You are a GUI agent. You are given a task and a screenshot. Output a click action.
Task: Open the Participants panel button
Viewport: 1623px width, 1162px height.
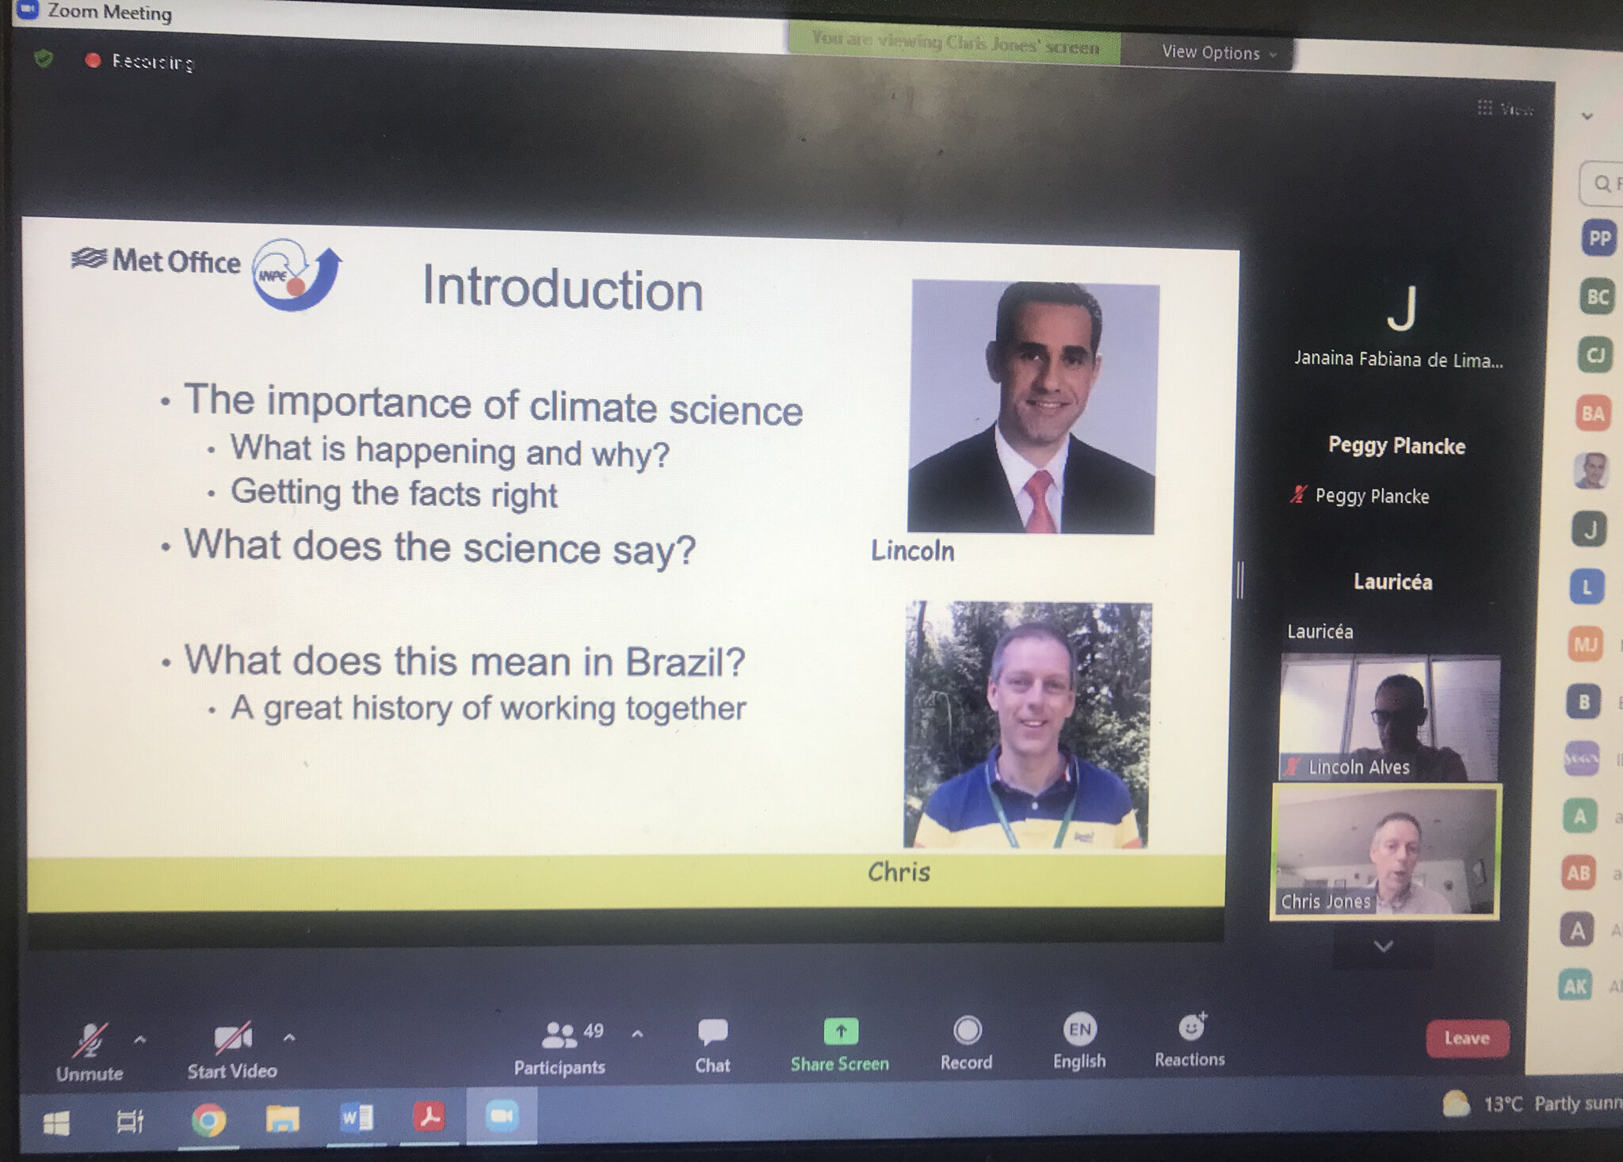click(x=560, y=1047)
